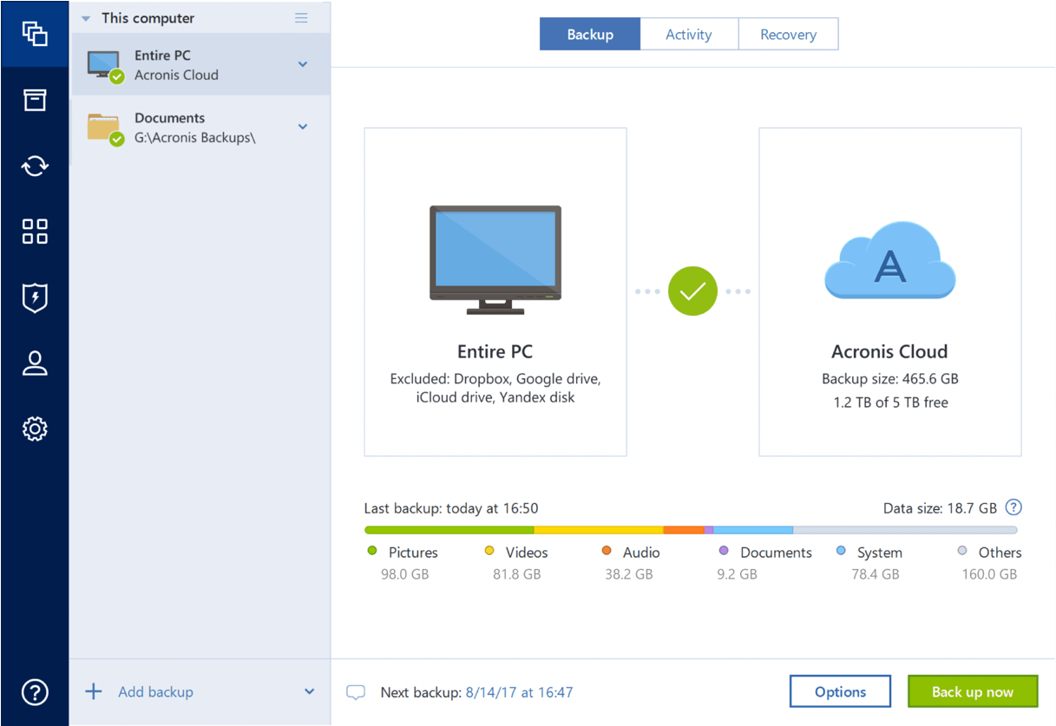Select the Acronis Cloud destination card
The width and height of the screenshot is (1056, 726).
click(x=889, y=291)
